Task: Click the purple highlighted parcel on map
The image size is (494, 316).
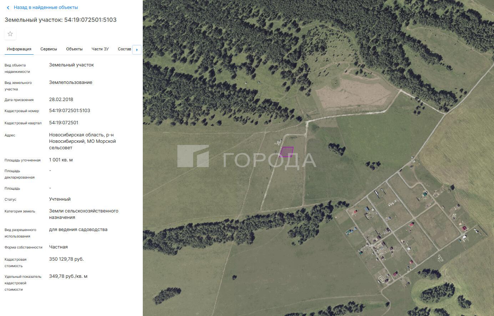Action: [x=286, y=152]
